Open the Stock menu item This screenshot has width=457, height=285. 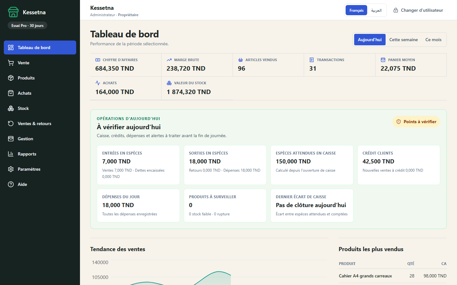pos(40,108)
